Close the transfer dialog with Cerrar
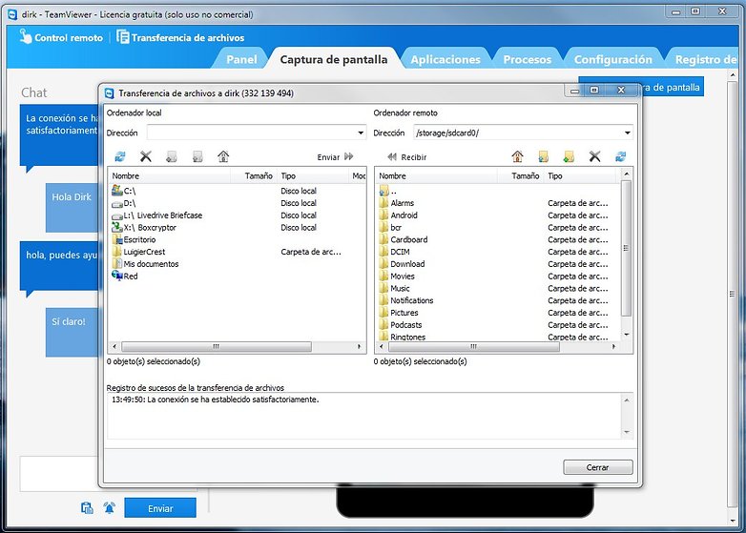This screenshot has height=533, width=746. pos(597,467)
